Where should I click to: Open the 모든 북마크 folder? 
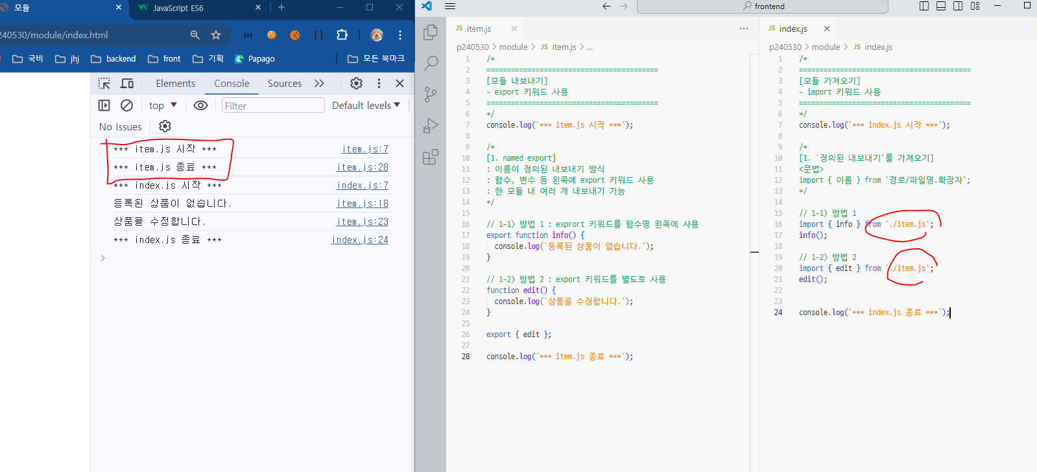coord(376,59)
